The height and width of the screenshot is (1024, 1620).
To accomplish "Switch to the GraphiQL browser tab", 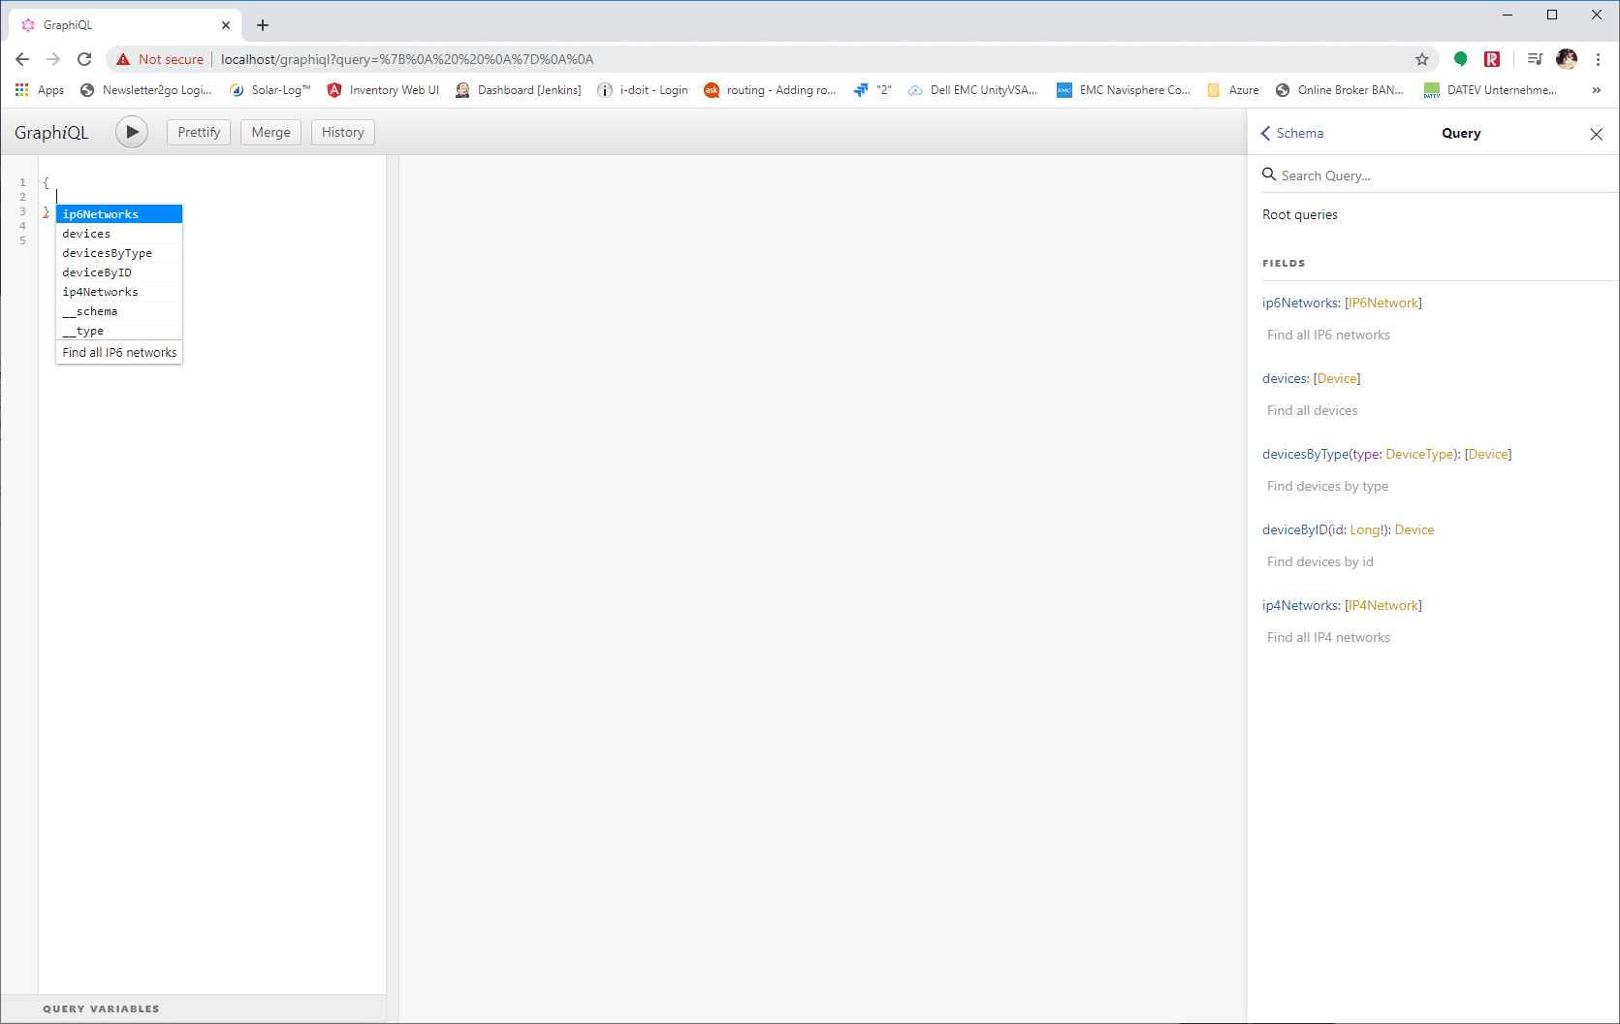I will click(x=116, y=24).
